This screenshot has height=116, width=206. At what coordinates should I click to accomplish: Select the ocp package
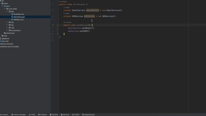tap(12, 28)
